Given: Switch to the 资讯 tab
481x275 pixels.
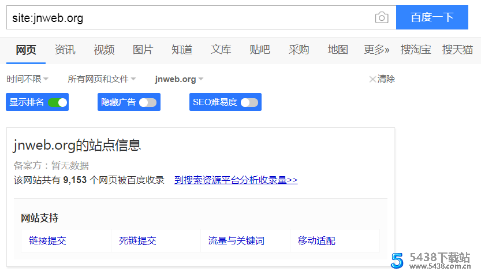Looking at the screenshot, I should tap(65, 50).
